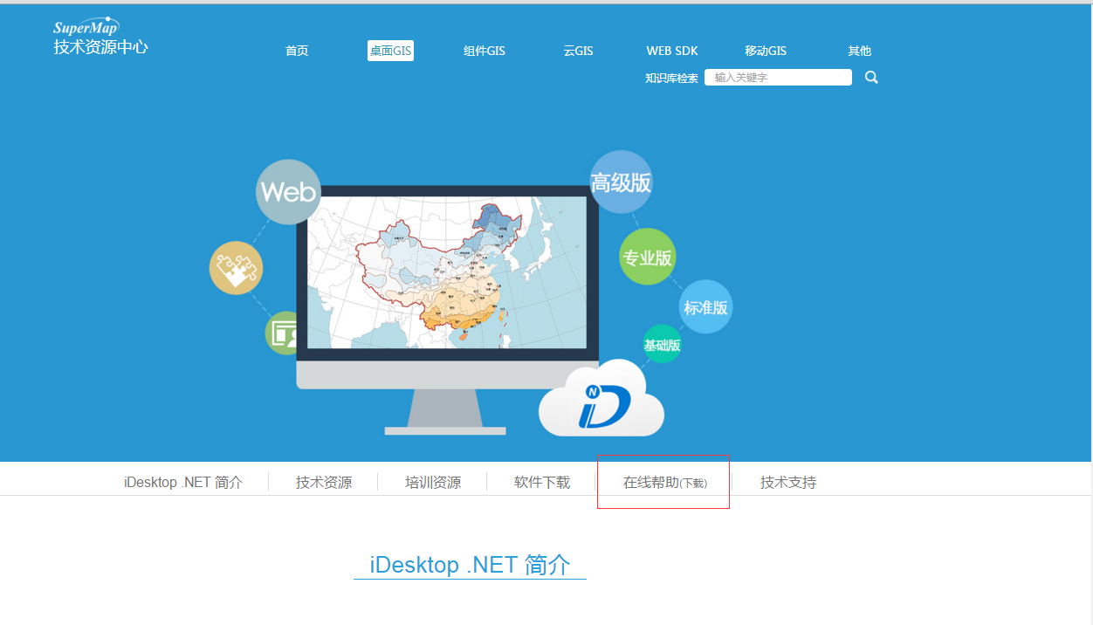Click the SuperMap logo
1093x625 pixels.
(86, 27)
